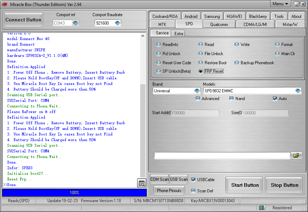Expand the Models SPD9832 EMMC dropdown
Image resolution: width=308 pixels, height=212 pixels.
[297, 91]
